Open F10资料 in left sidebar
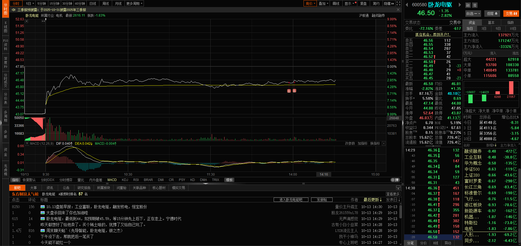The height and width of the screenshot is (246, 521). [x=5, y=45]
